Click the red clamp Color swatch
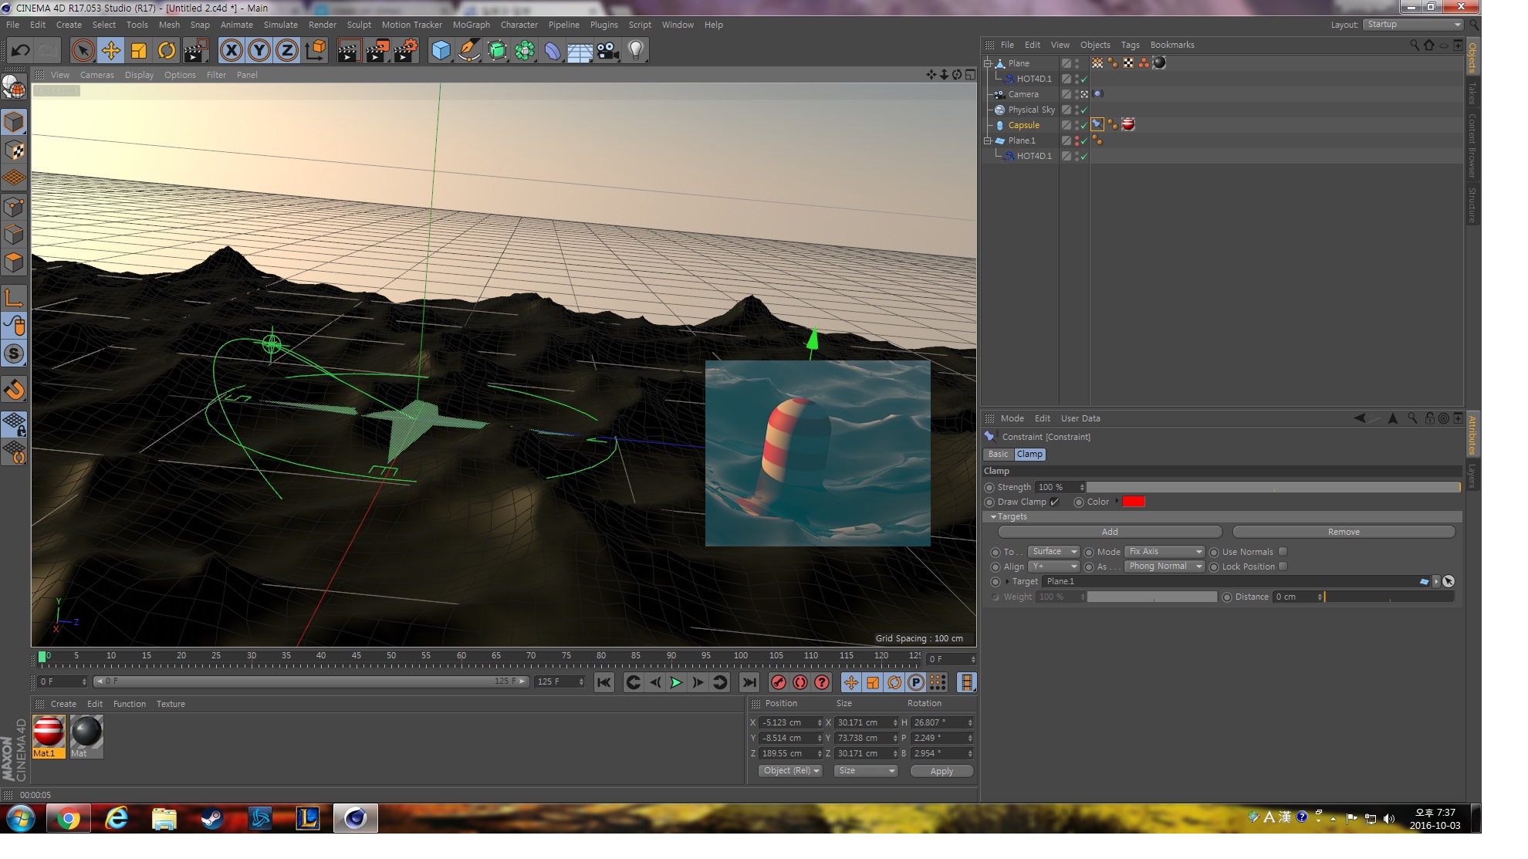Viewport: 1528px width, 859px height. pos(1133,502)
